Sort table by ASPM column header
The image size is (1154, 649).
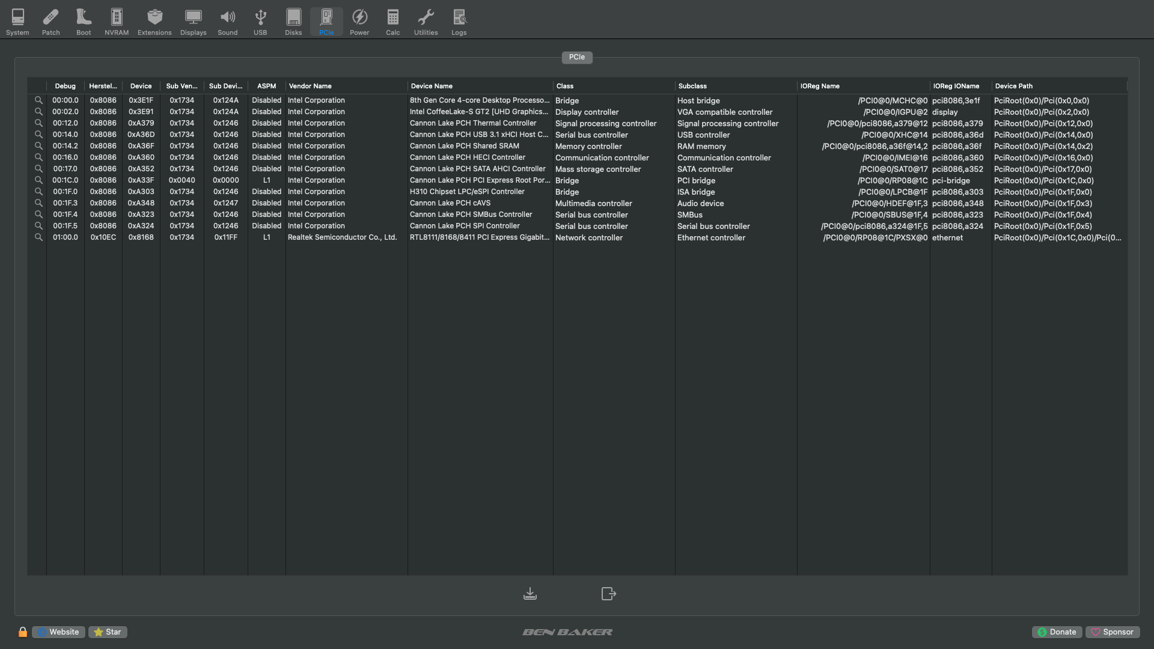(x=266, y=86)
